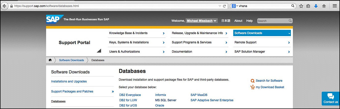Open the About link

pos(238,21)
